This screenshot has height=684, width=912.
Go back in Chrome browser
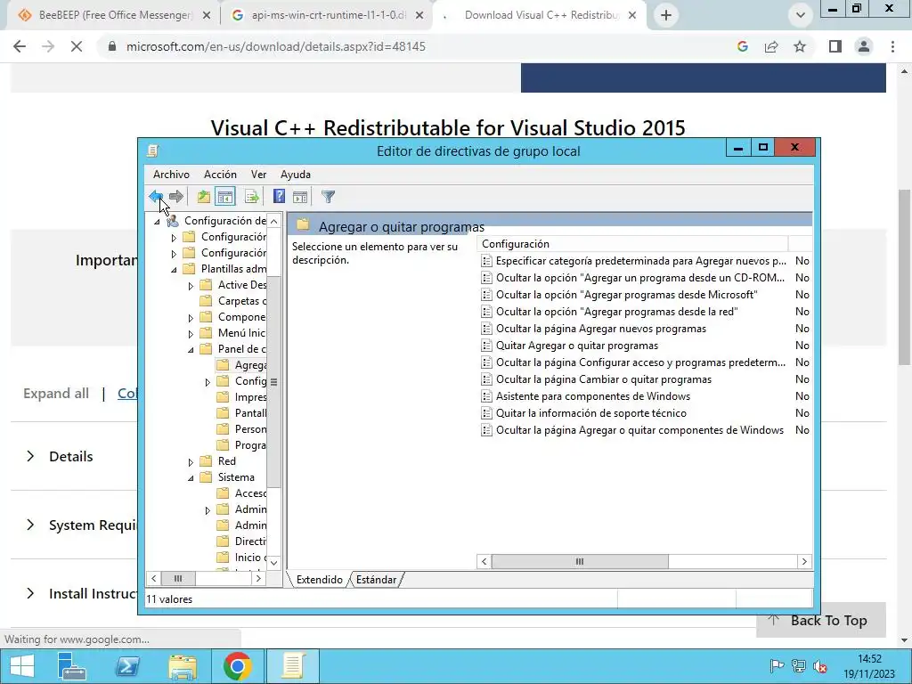click(x=20, y=46)
